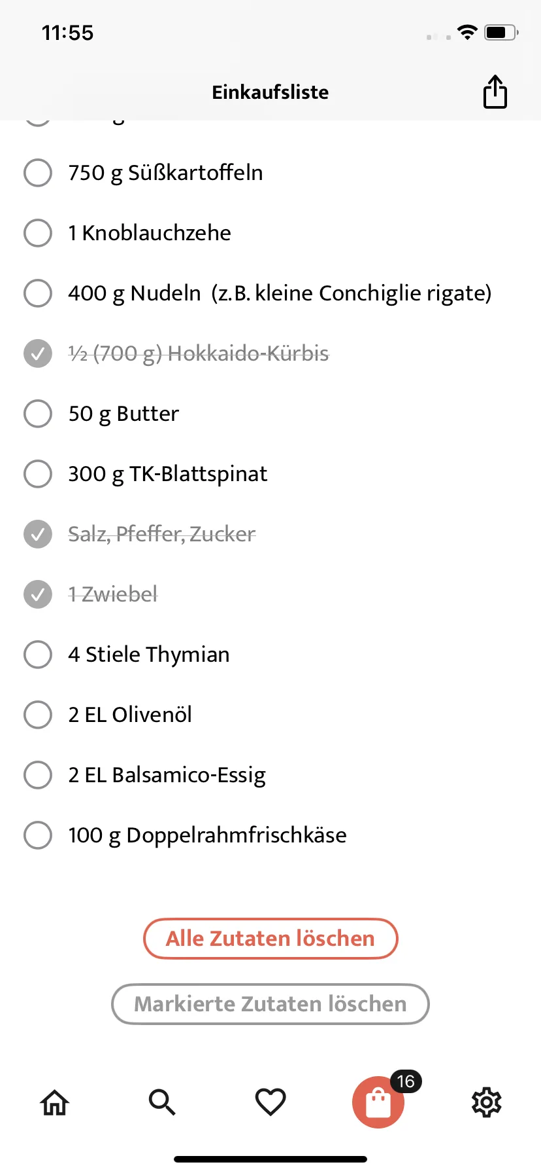Image resolution: width=541 pixels, height=1173 pixels.
Task: Tap the badge showing 16 items
Action: click(406, 1081)
